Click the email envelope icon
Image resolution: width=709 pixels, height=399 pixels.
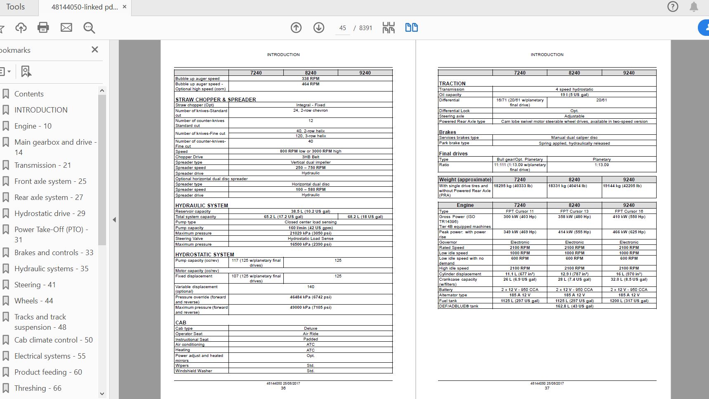[x=66, y=28]
